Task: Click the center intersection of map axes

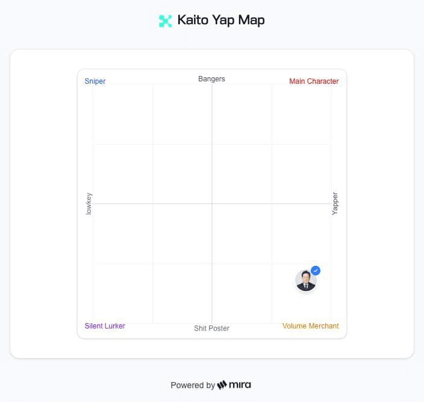Action: pos(212,204)
